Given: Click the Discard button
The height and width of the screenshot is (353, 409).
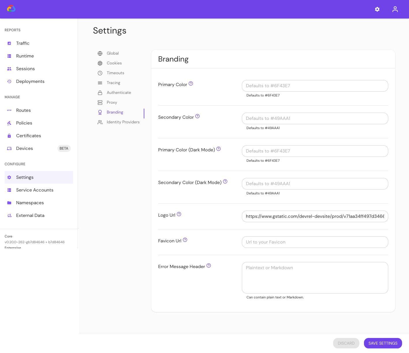Looking at the screenshot, I should (x=346, y=343).
